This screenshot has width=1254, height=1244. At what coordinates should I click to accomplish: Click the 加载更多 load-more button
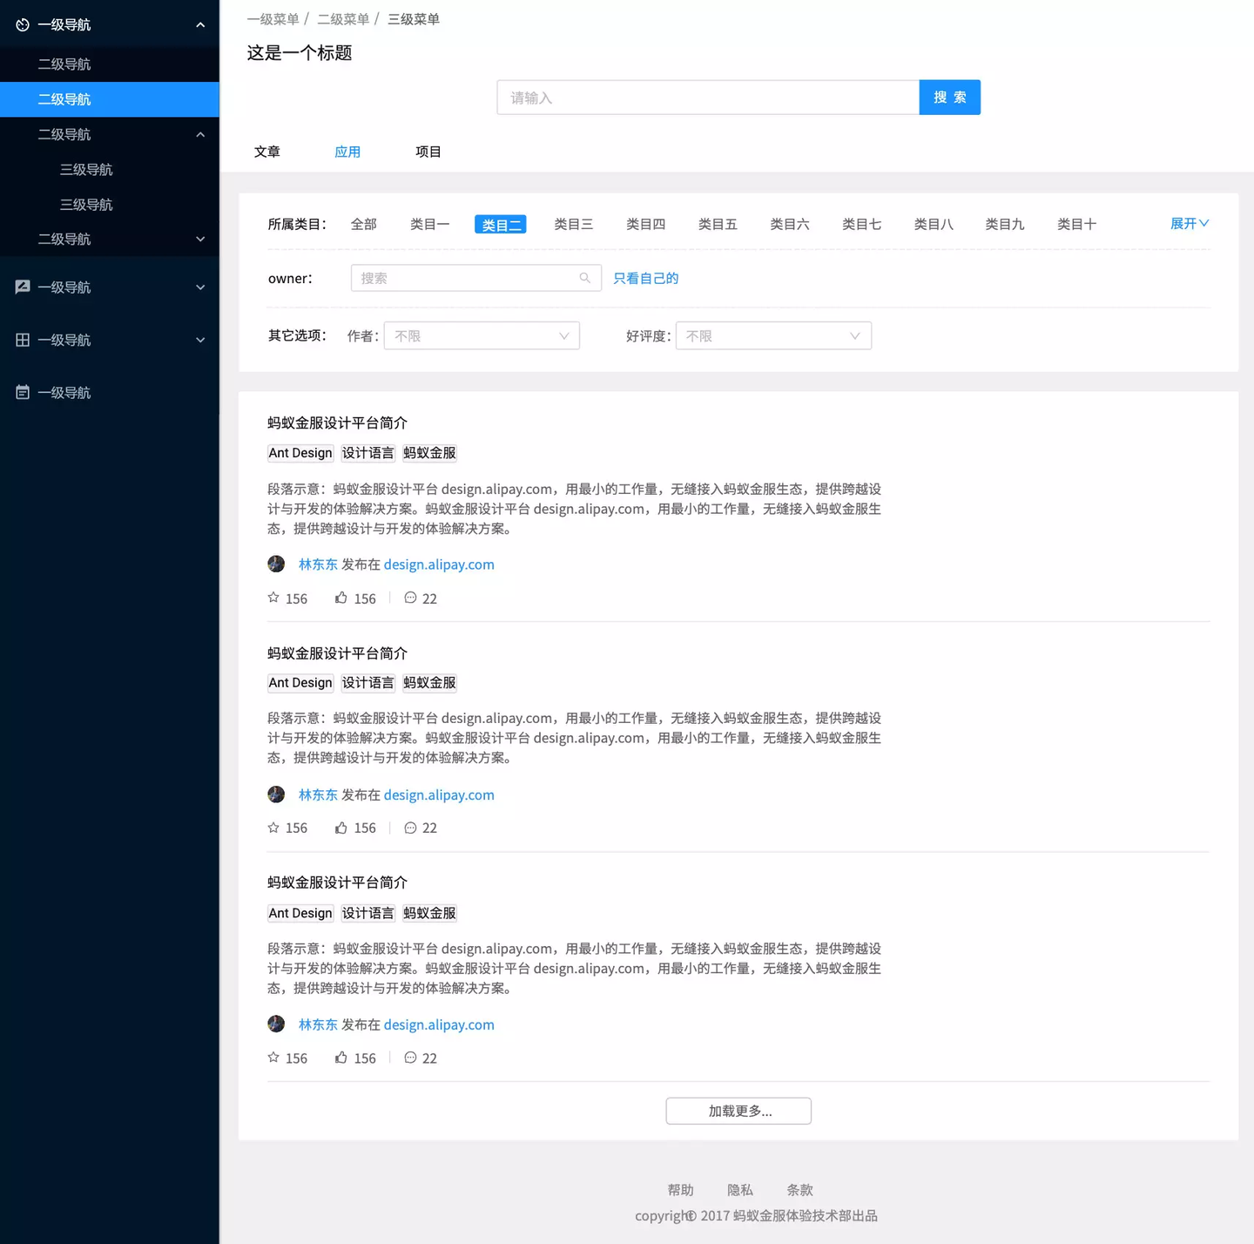(738, 1111)
